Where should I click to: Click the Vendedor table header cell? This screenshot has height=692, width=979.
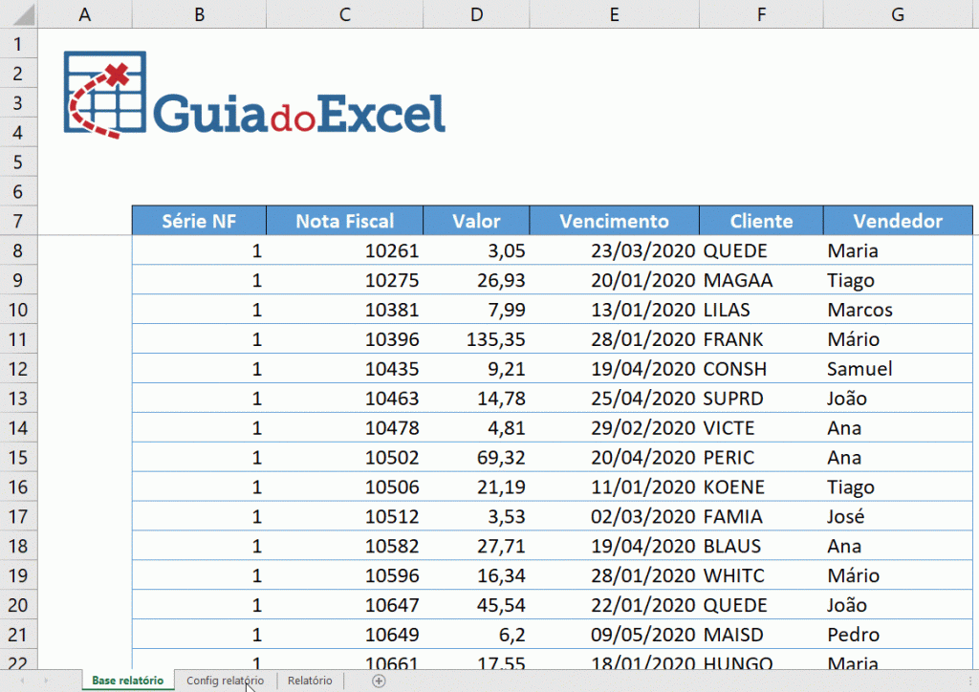point(897,221)
